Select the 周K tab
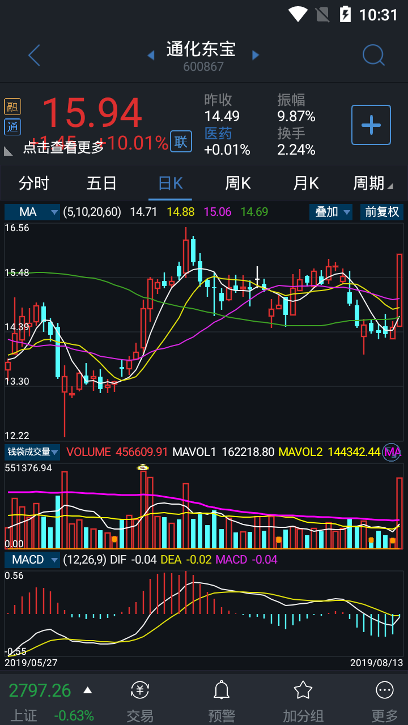 pos(238,184)
